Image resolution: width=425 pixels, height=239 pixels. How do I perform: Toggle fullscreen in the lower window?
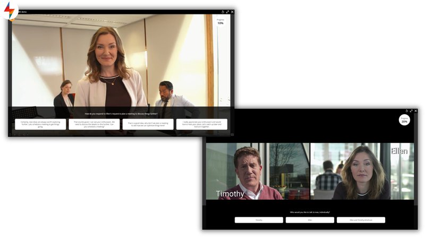click(411, 111)
